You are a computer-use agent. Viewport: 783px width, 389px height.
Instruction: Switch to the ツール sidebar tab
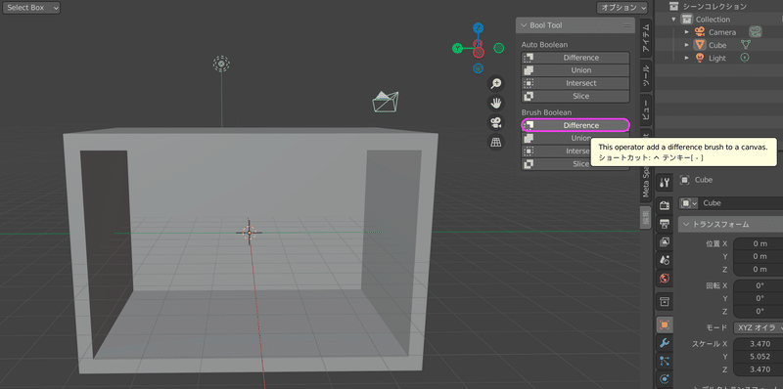[x=646, y=75]
